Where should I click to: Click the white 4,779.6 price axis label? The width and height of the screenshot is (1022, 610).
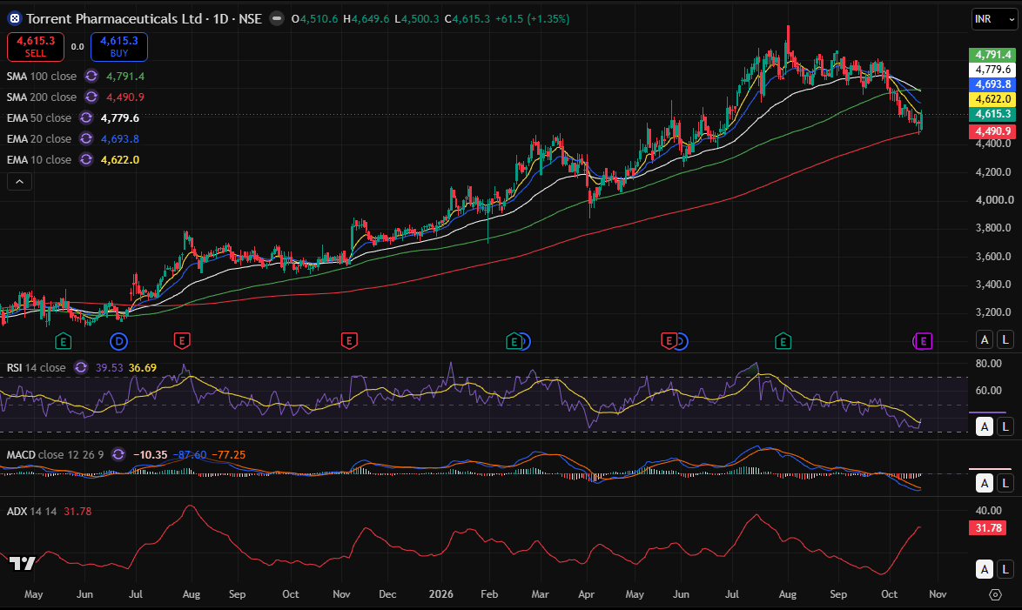tap(992, 70)
